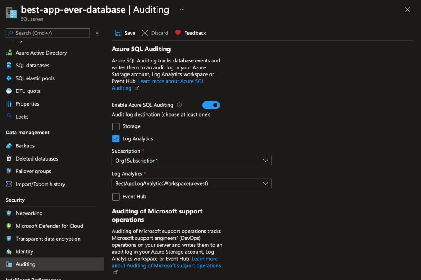Image resolution: width=421 pixels, height=280 pixels.
Task: Click the 'SQL server' subtitle text
Action: coord(32,19)
